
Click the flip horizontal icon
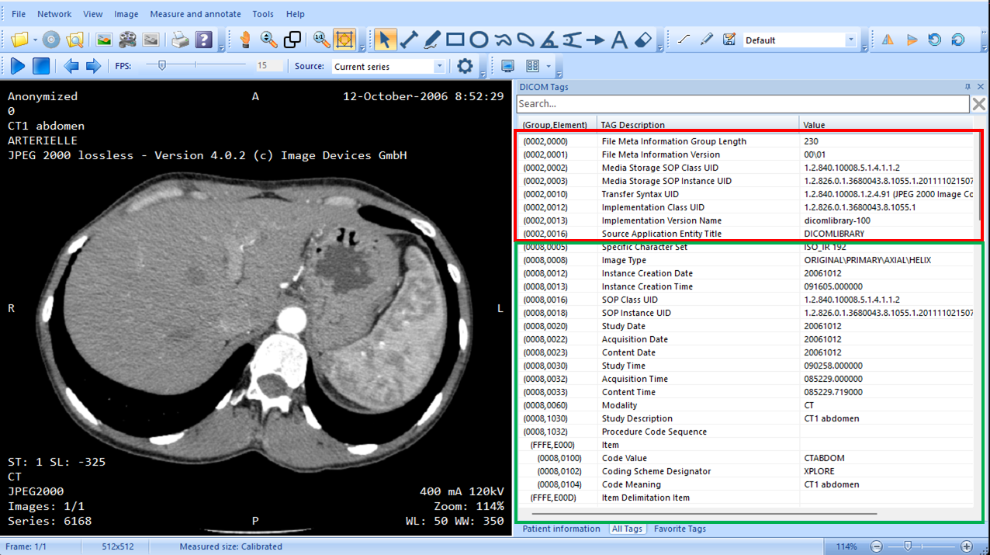point(888,40)
